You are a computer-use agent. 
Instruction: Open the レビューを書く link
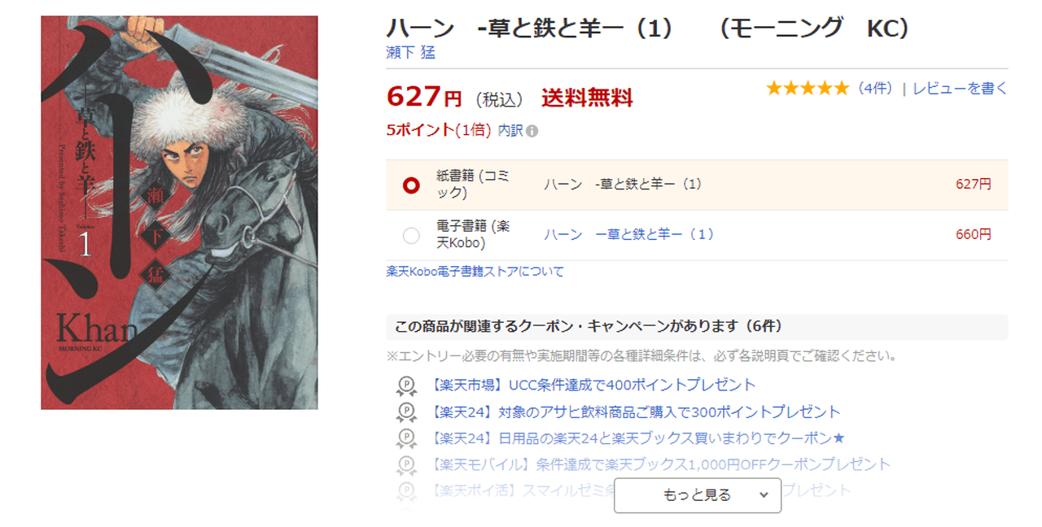pos(960,89)
